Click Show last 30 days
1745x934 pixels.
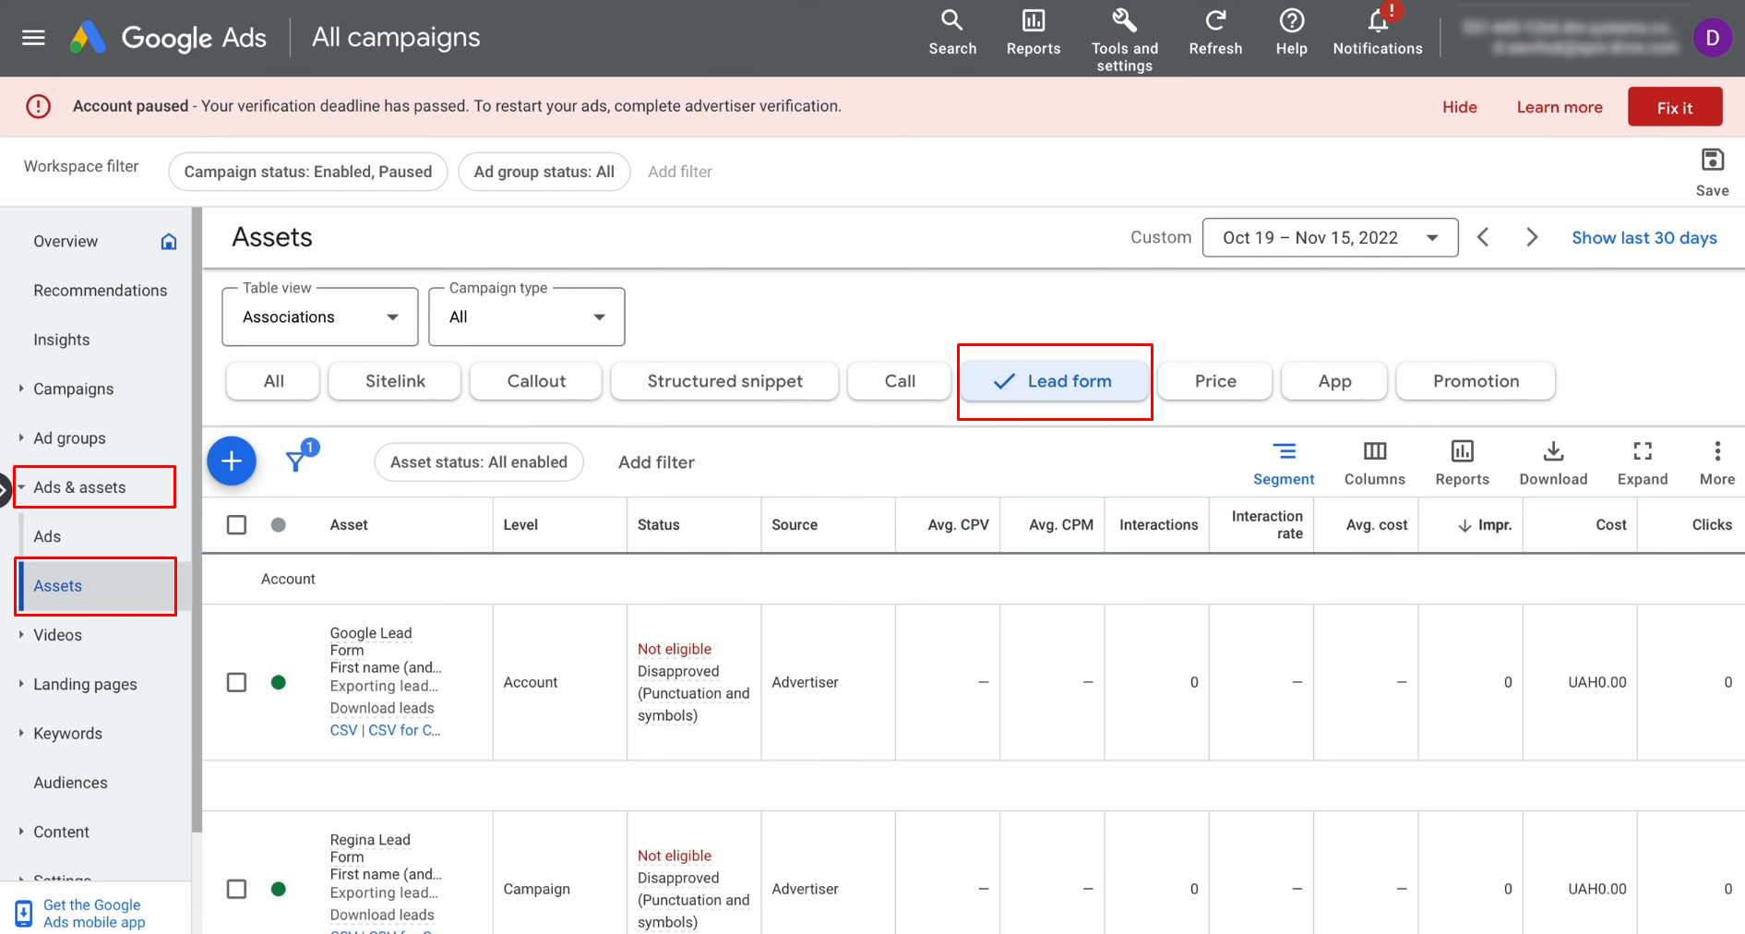pos(1644,237)
